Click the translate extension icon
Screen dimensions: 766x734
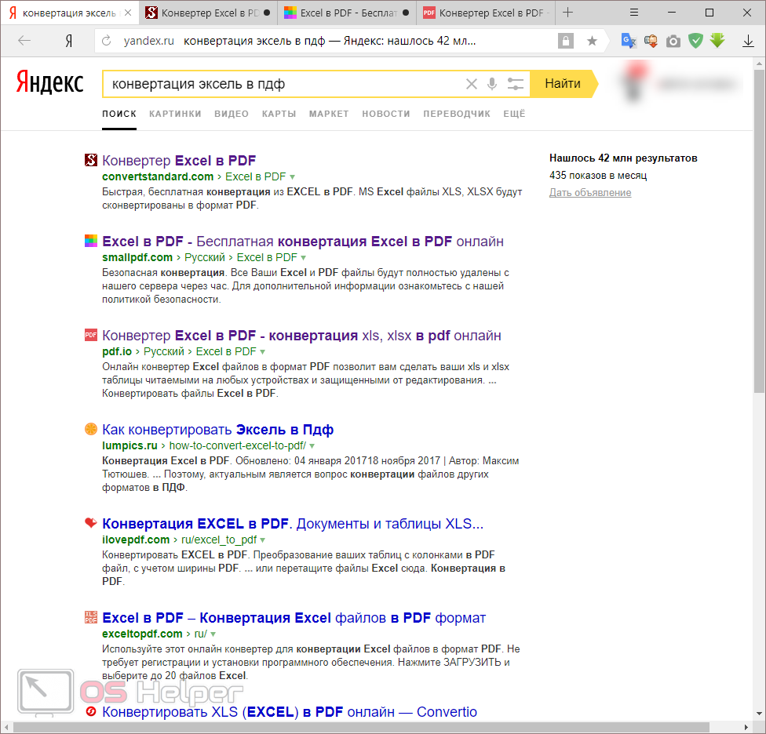tap(628, 41)
